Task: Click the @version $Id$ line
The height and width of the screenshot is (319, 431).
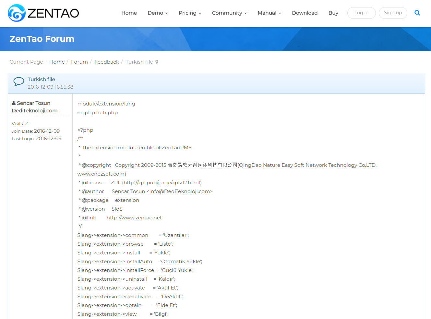Action: [x=100, y=209]
